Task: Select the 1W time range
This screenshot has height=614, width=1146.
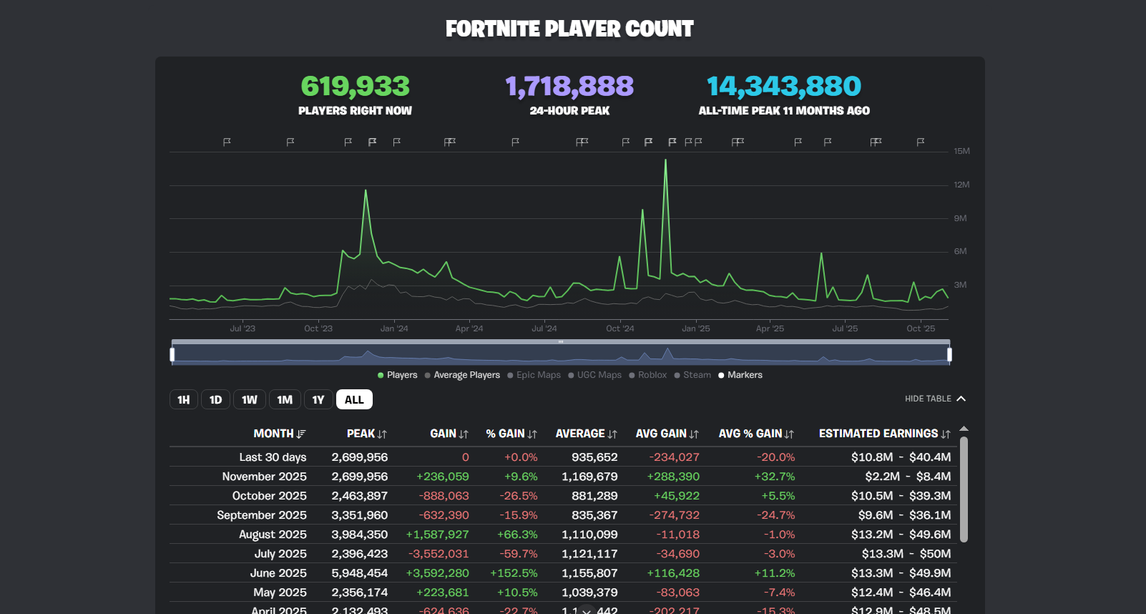Action: (x=250, y=399)
